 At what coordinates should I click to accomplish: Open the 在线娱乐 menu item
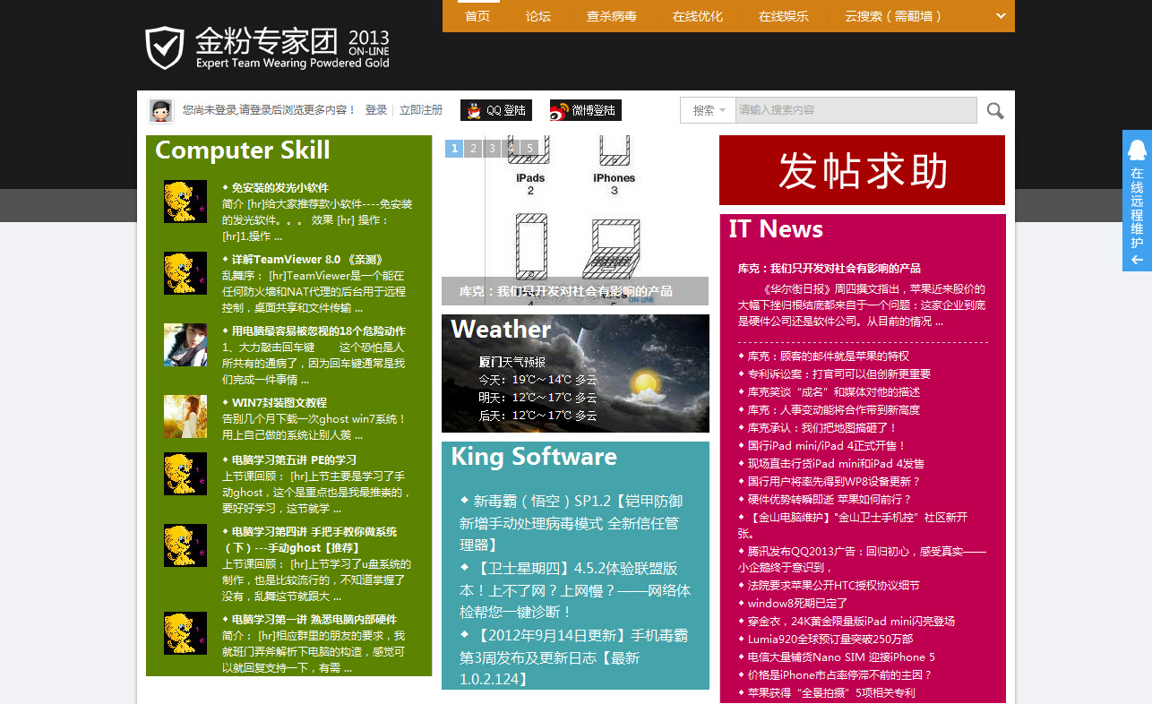tap(784, 16)
